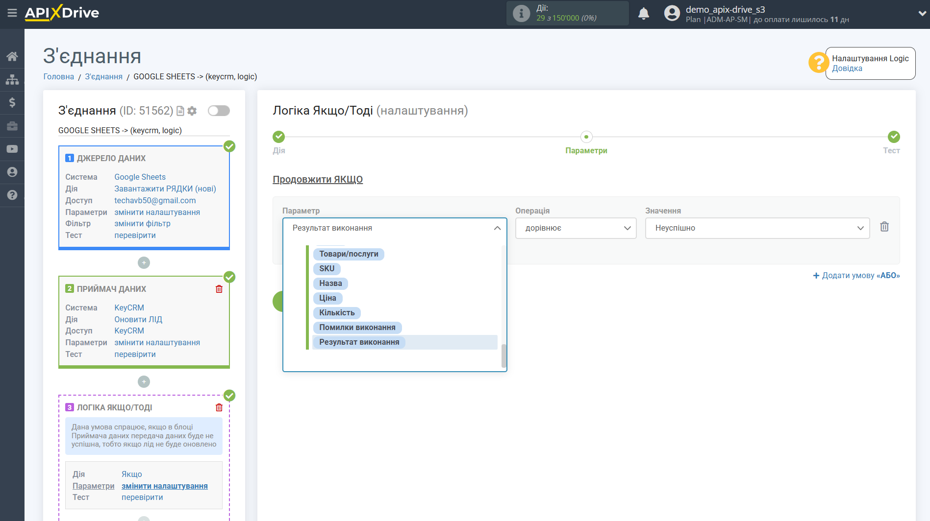Viewport: 930px width, 521px height.
Task: Open the briefcase sidebar icon
Action: [x=12, y=126]
